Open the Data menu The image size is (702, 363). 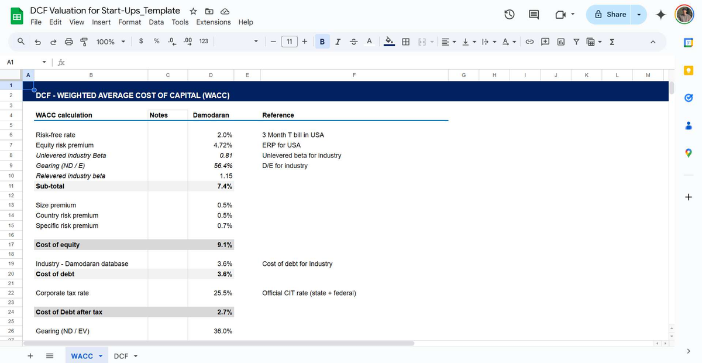156,22
